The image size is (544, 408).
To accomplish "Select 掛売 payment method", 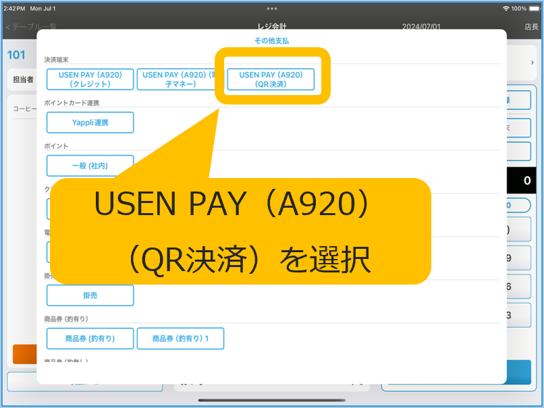I will [90, 295].
